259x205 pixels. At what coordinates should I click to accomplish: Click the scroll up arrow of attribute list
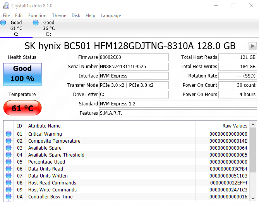253,124
